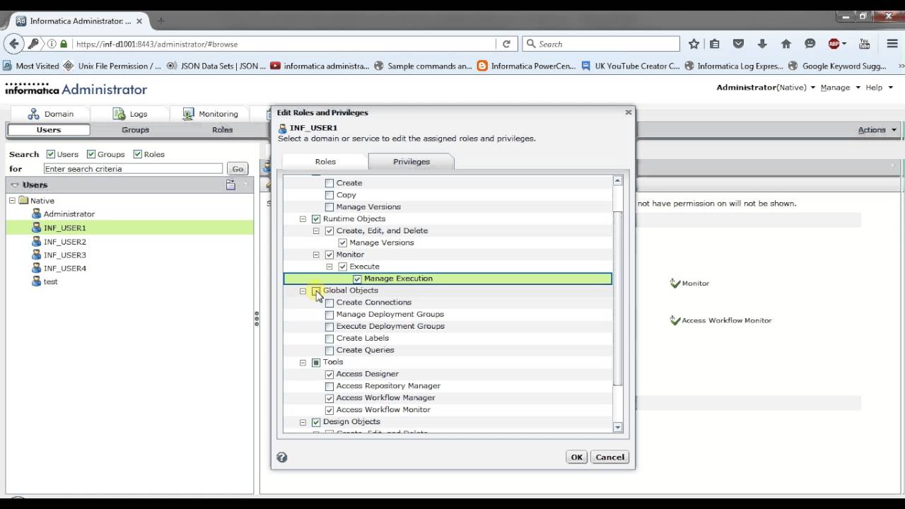Click the Logs tab icon
The height and width of the screenshot is (509, 905).
(x=119, y=114)
